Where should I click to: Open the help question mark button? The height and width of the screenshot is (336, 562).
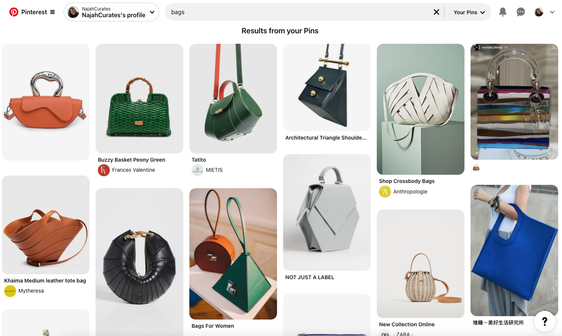tap(545, 321)
